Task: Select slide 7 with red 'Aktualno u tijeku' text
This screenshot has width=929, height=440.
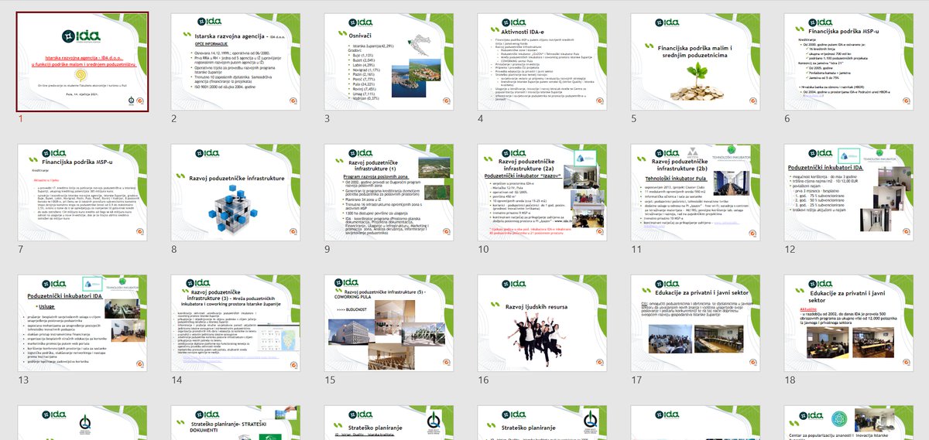Action: 82,193
